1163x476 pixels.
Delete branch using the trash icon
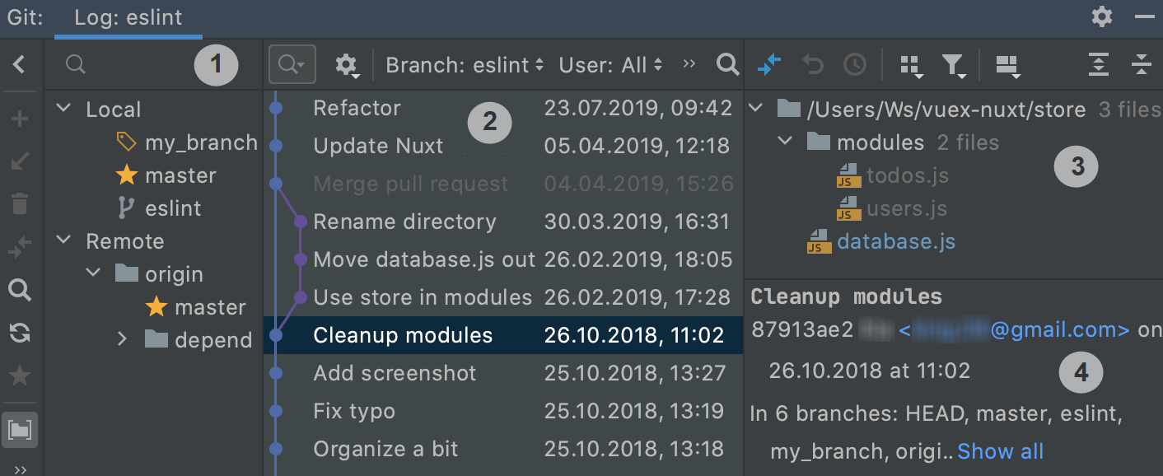click(20, 203)
